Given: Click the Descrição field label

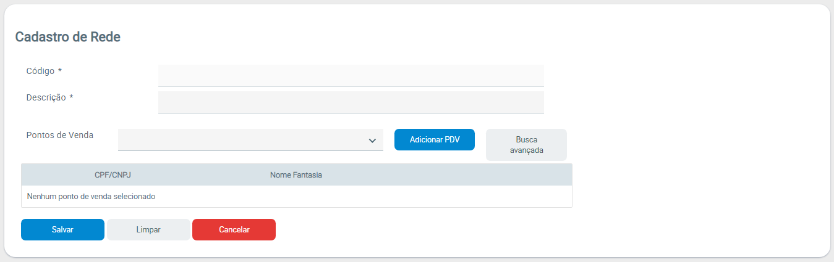Looking at the screenshot, I should coord(46,97).
